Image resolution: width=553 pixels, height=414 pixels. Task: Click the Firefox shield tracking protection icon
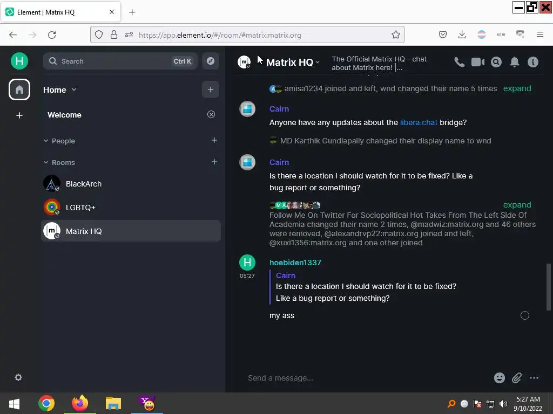pos(99,34)
